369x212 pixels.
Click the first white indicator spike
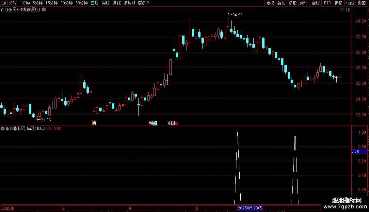click(238, 168)
